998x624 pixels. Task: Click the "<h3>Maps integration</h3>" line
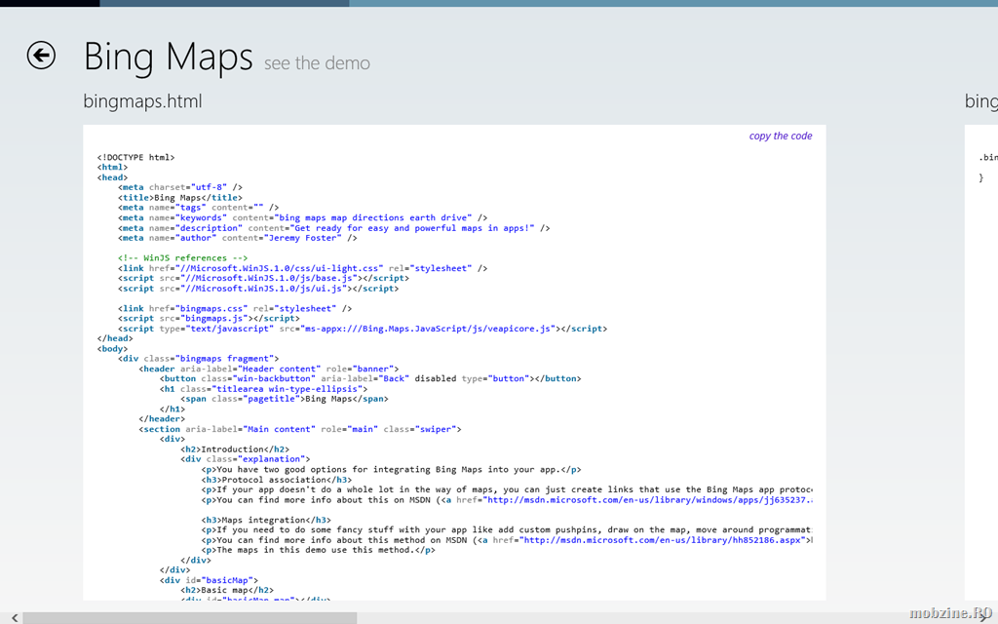tap(266, 521)
